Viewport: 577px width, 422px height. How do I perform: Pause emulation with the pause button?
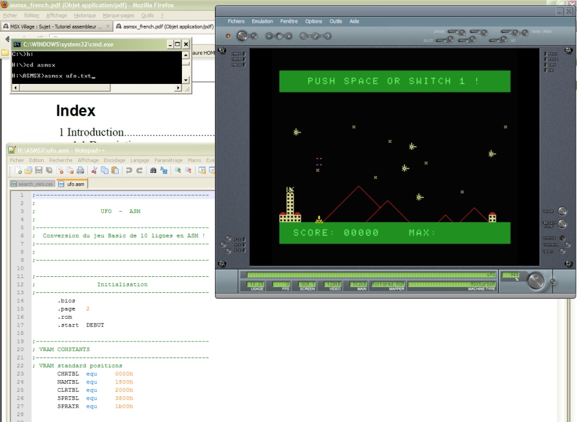pyautogui.click(x=279, y=36)
